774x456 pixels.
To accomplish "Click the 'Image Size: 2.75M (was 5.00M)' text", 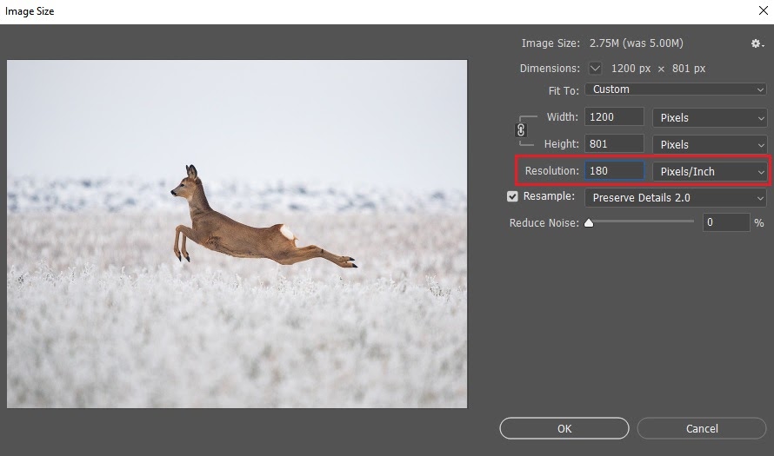I will click(602, 43).
